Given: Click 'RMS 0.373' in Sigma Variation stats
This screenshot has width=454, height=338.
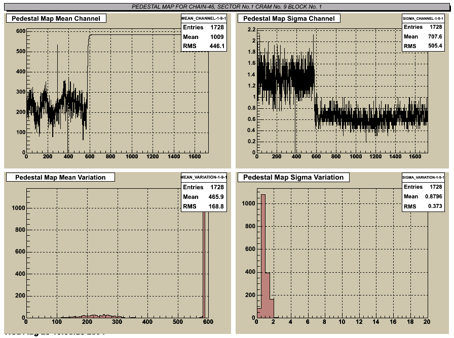Looking at the screenshot, I should pos(423,206).
